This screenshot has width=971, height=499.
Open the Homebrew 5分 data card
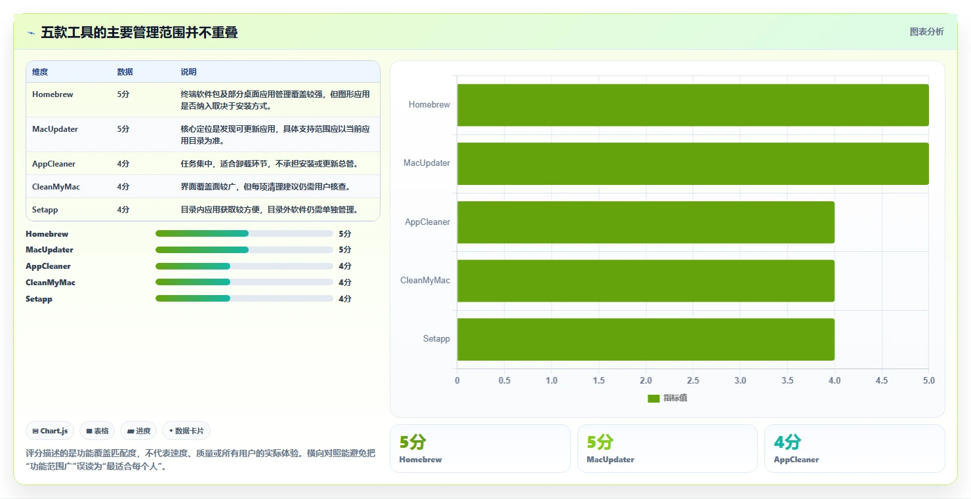(x=480, y=449)
